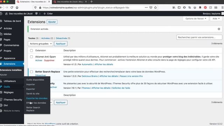Screen dimensions: 224x126
Task: Open the Automattic author link
Action: [x=87, y=64]
